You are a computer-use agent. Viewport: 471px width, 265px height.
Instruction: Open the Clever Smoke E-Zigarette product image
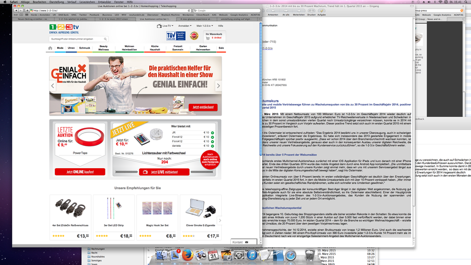(x=201, y=208)
